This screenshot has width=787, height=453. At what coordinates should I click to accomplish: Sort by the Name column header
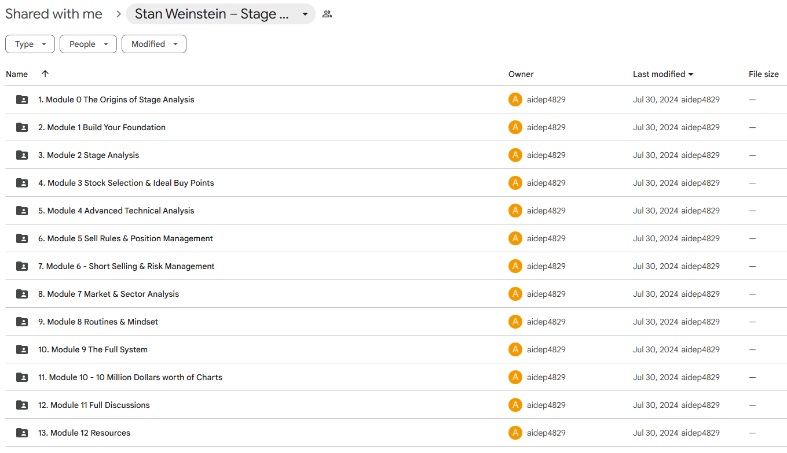[17, 74]
